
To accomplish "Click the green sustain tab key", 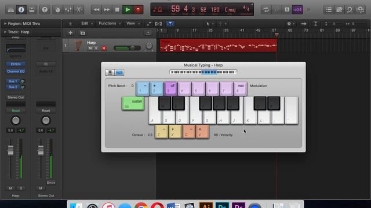I will tap(133, 103).
